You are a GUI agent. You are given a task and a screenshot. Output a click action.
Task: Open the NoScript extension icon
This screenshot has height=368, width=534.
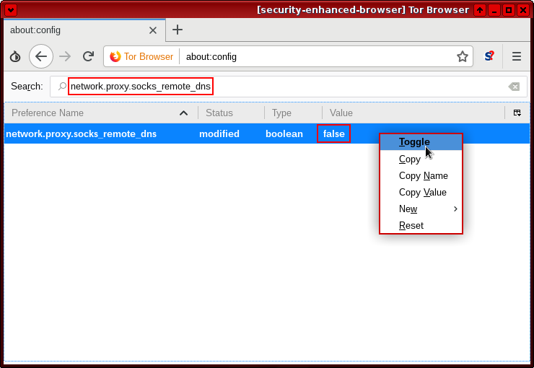pyautogui.click(x=489, y=56)
